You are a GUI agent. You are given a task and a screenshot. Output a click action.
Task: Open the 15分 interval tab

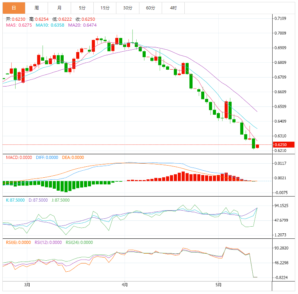(x=105, y=8)
